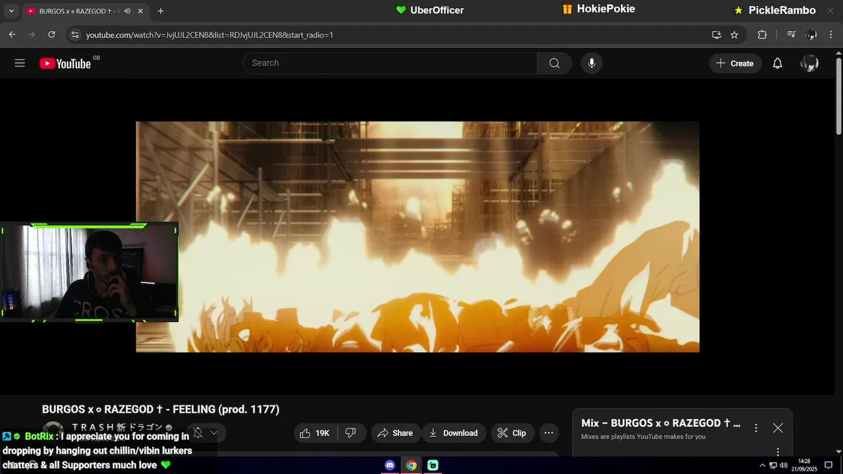
Task: Open the network icon in system tray
Action: pyautogui.click(x=773, y=465)
